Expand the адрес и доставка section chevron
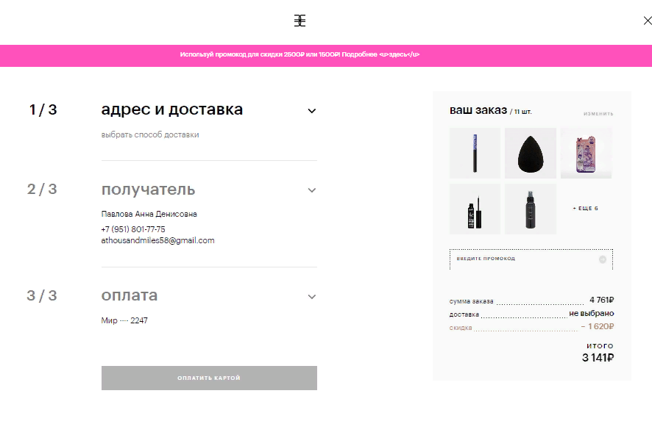Screen dimensions: 652x435 tap(312, 111)
